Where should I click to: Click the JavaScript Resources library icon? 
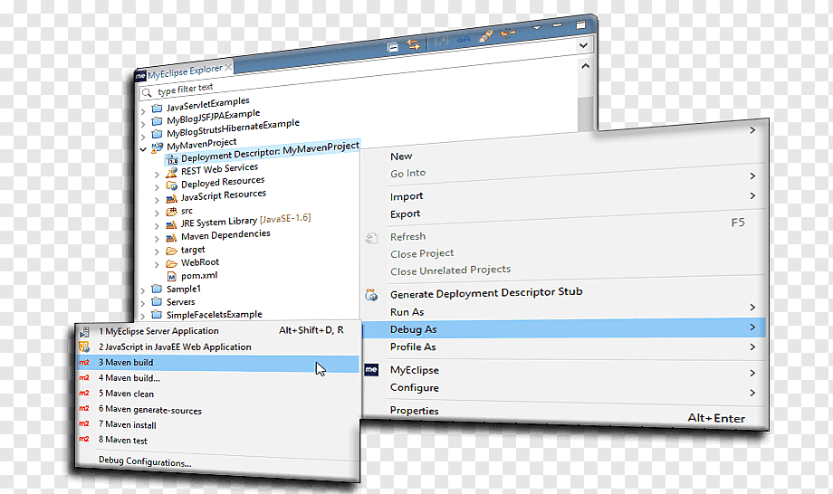tap(171, 198)
